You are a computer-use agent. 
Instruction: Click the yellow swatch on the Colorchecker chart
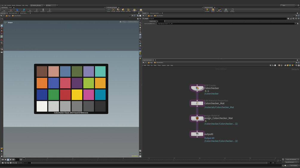[77, 95]
